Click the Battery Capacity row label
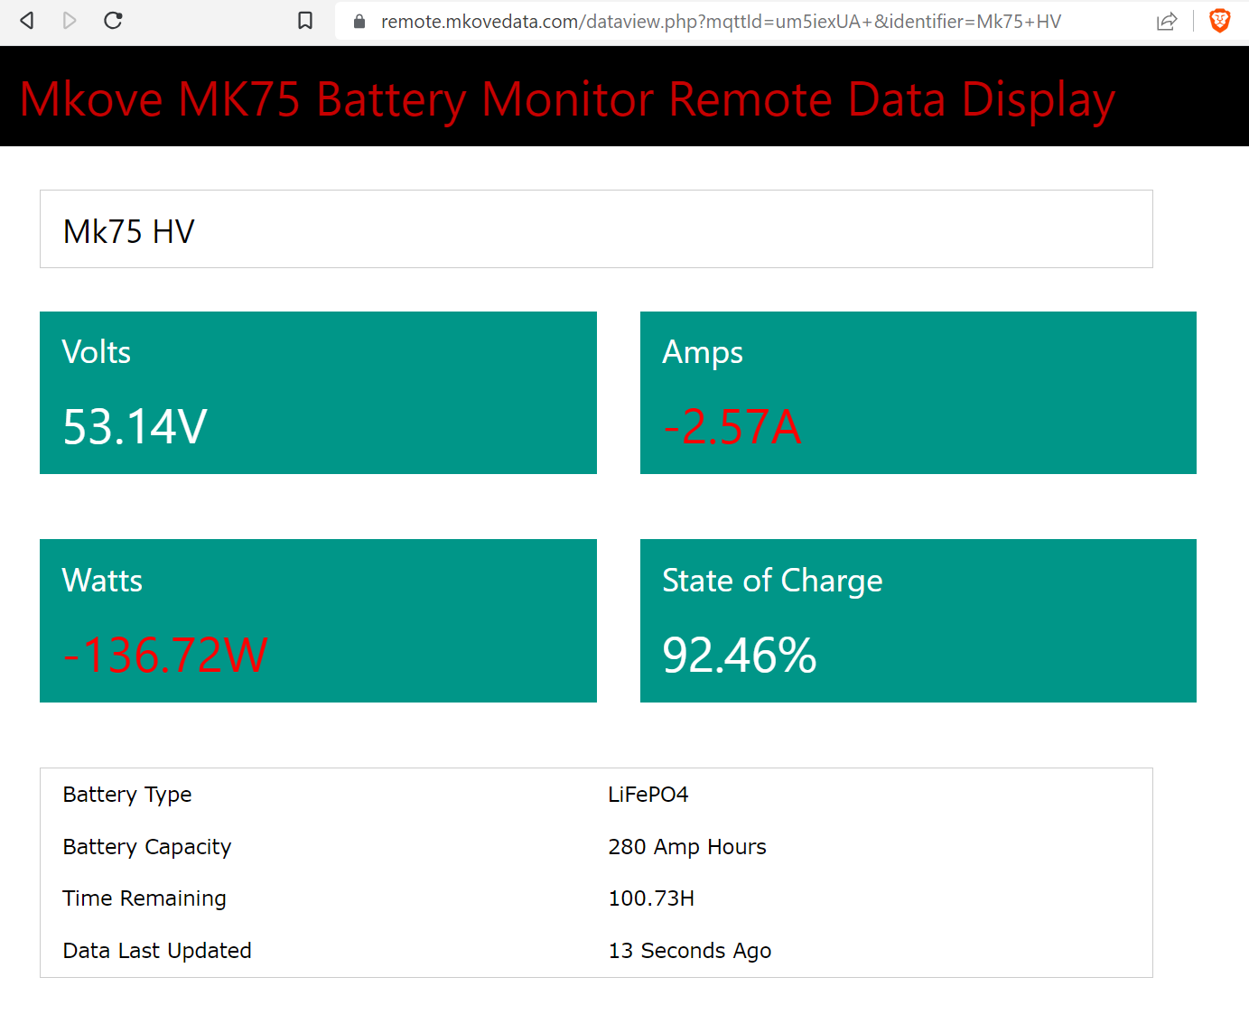This screenshot has width=1249, height=1033. (147, 847)
